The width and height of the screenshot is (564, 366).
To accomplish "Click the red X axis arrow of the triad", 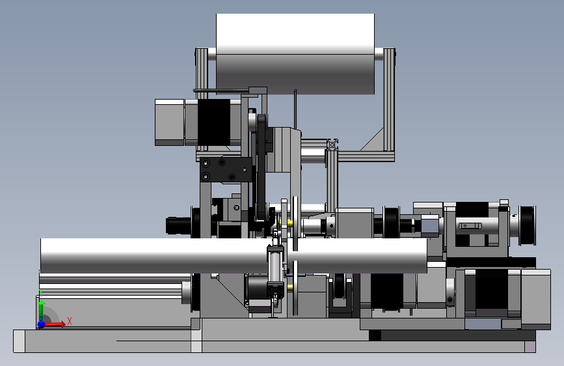I will click(x=55, y=324).
